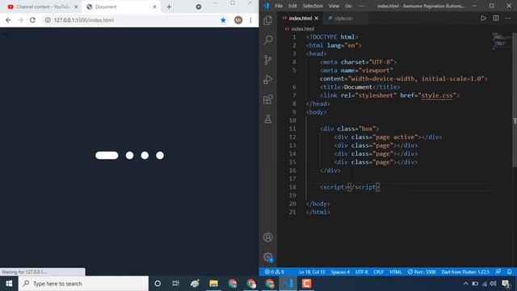
Task: Open the Chrome profile avatar
Action: tap(238, 20)
